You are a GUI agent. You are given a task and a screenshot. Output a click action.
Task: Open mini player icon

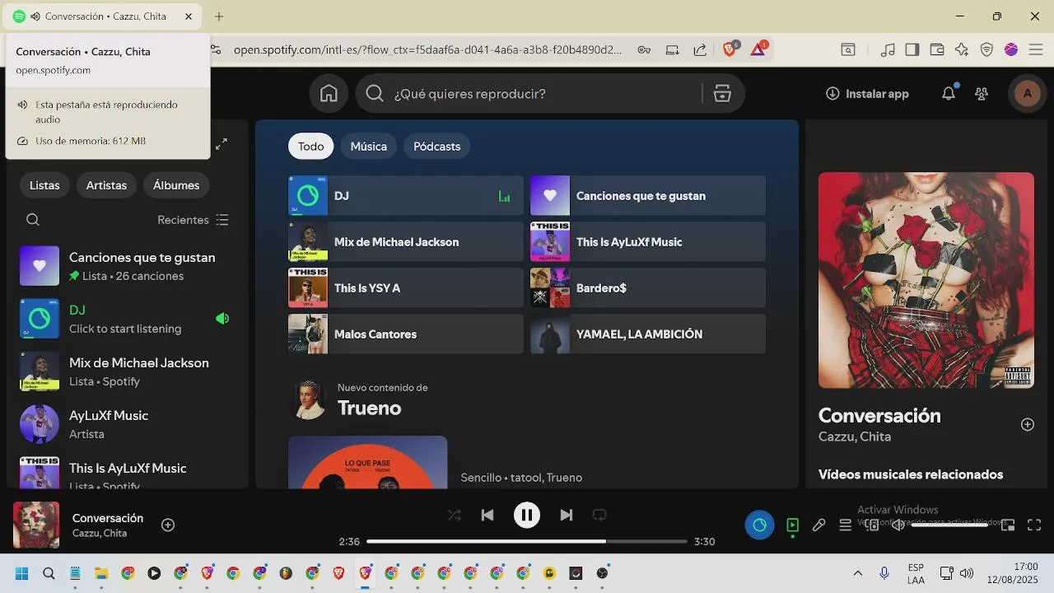click(x=1008, y=525)
